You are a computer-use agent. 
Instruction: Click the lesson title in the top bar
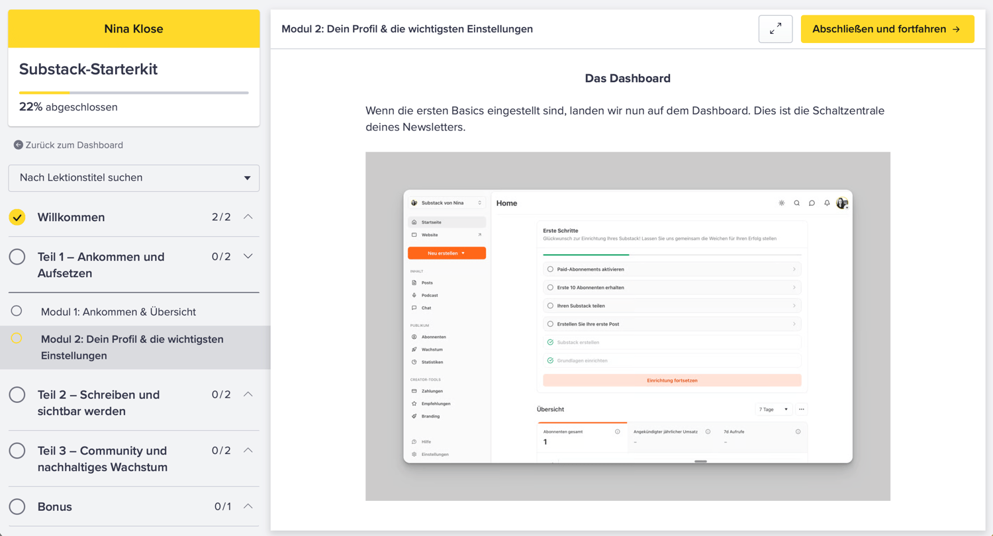click(x=407, y=29)
